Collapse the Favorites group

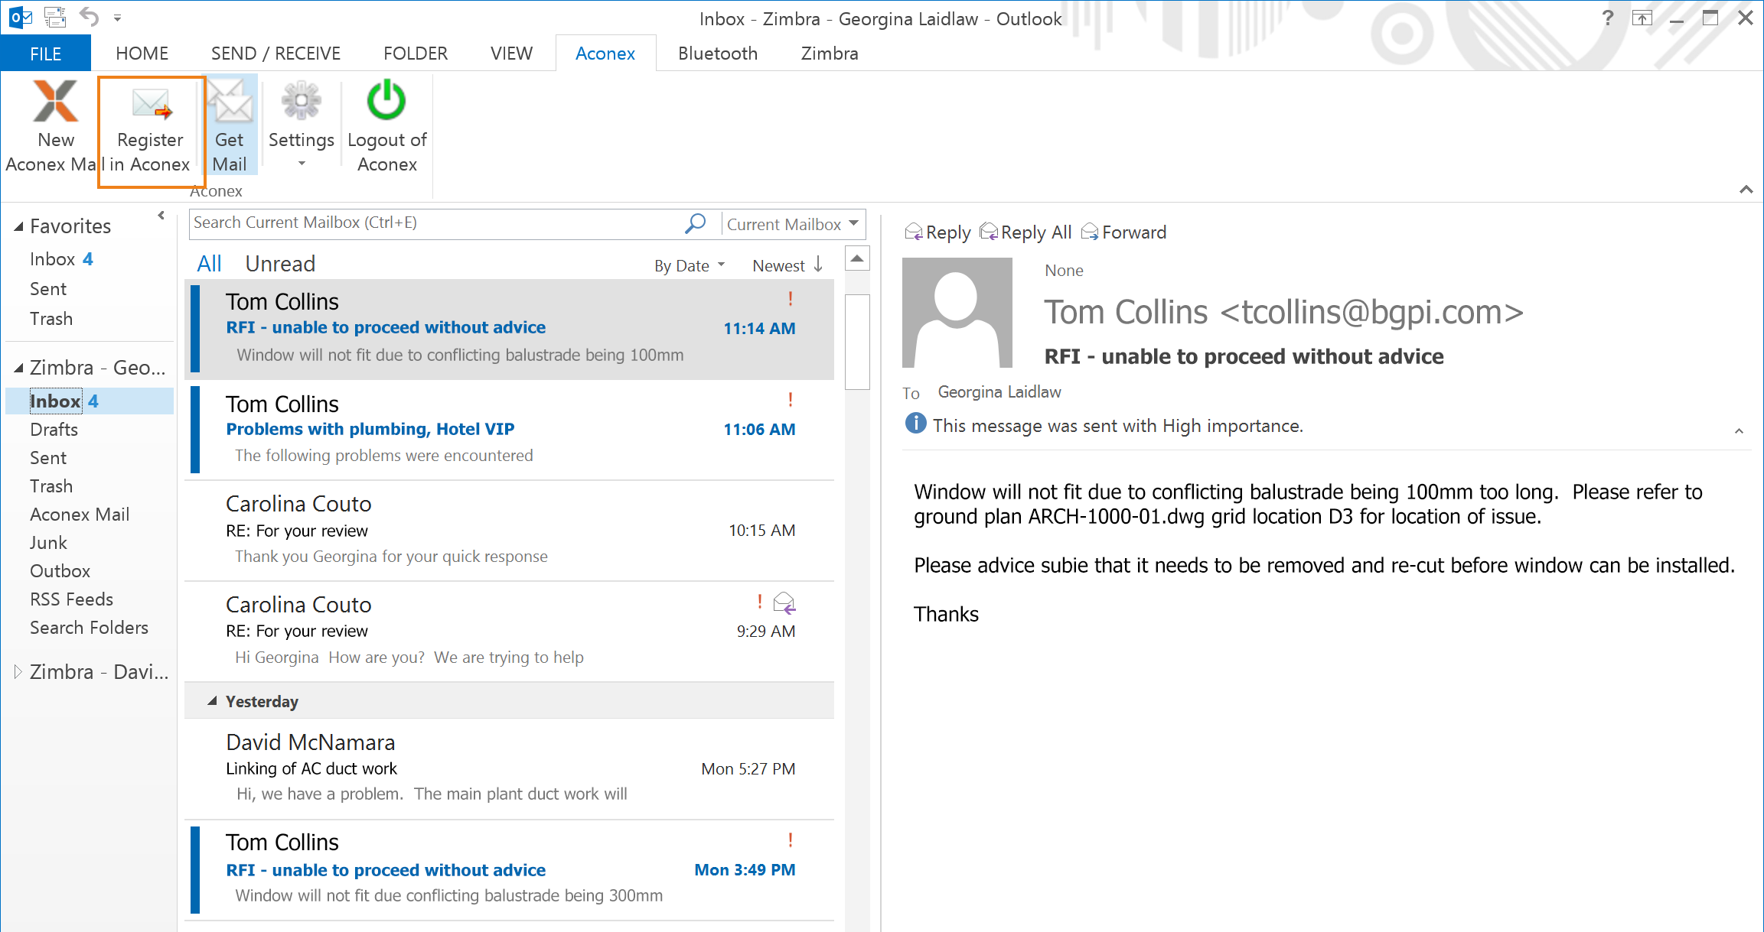pos(18,227)
